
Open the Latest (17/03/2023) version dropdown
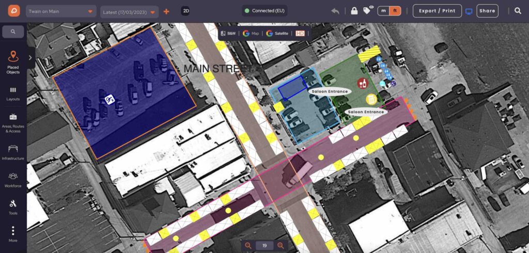[130, 12]
